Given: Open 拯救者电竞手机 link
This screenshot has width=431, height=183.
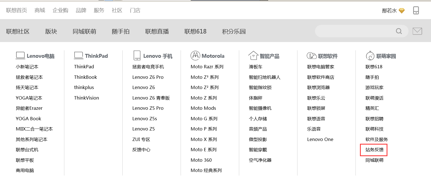Looking at the screenshot, I should tap(148, 67).
